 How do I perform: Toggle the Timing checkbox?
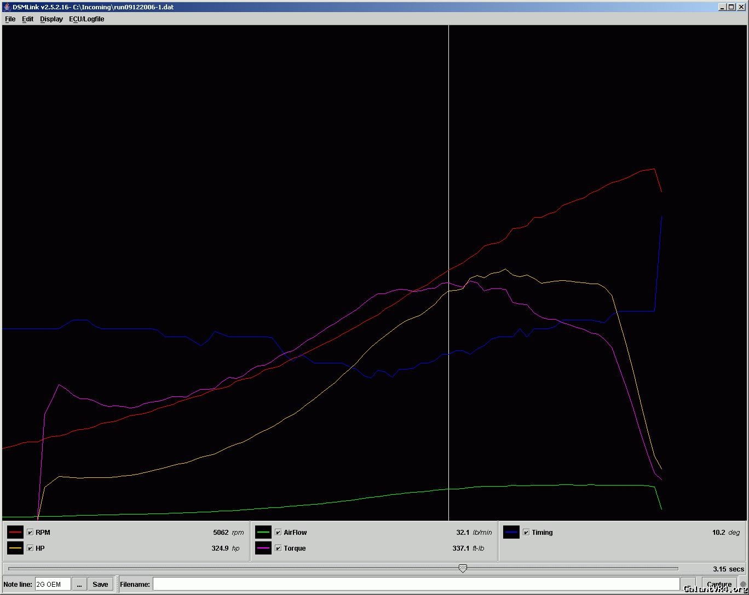point(526,533)
